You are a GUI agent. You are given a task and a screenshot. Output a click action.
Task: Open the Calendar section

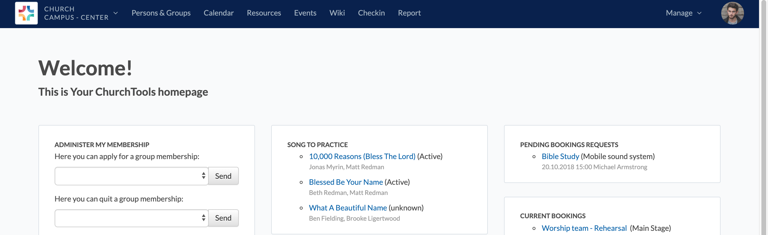[219, 13]
